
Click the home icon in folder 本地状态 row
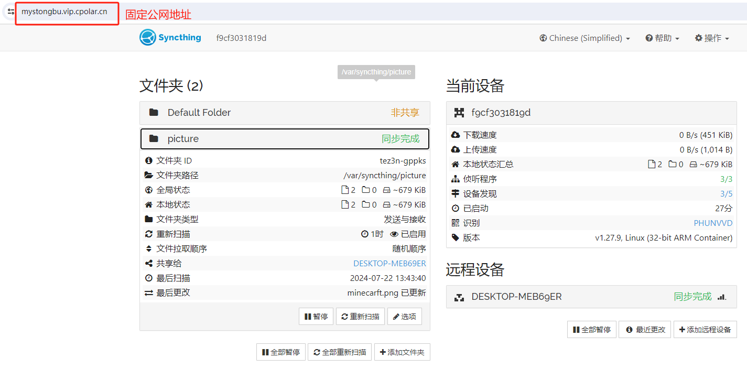point(149,204)
